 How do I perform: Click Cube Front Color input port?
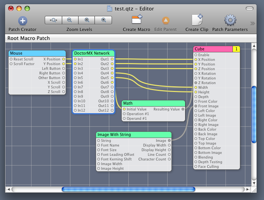pyautogui.click(x=196, y=101)
